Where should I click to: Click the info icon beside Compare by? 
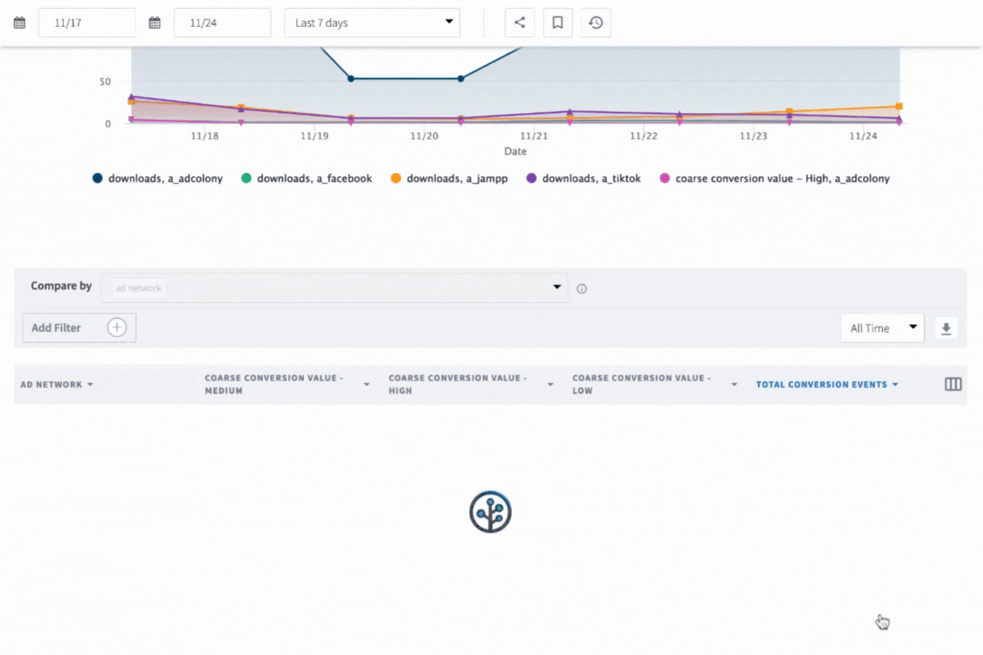581,289
